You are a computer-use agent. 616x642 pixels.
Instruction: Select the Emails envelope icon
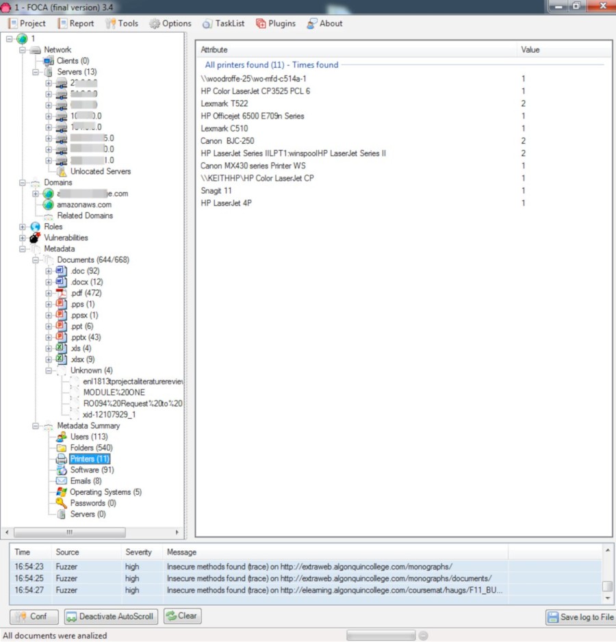point(62,481)
